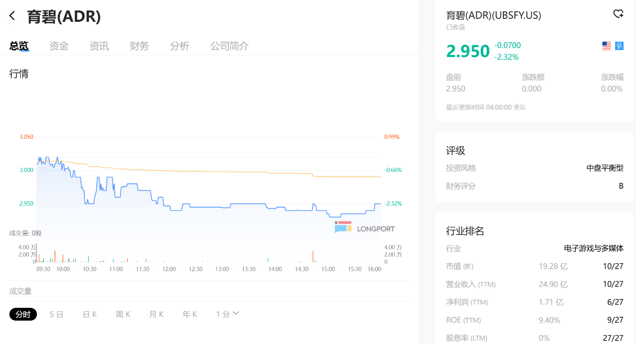Click the 行情 section heading
The height and width of the screenshot is (344, 636).
click(x=19, y=74)
